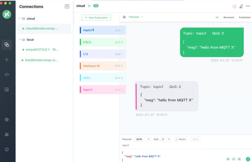Click the minus clear history icon
The image size is (252, 162).
tap(234, 159)
